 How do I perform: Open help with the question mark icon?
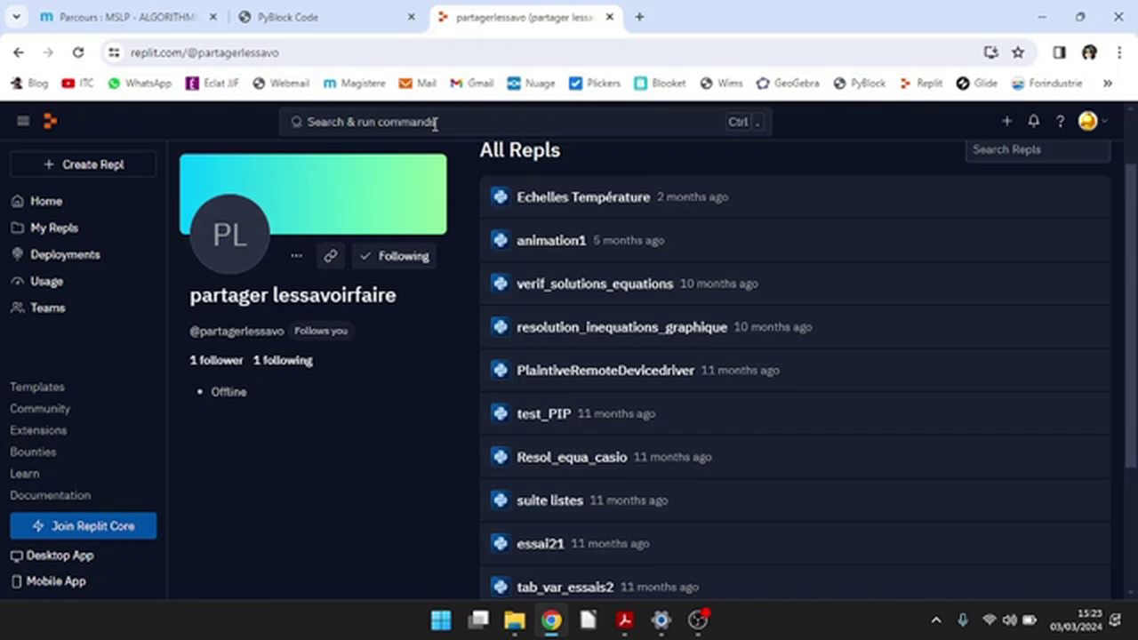coord(1060,121)
